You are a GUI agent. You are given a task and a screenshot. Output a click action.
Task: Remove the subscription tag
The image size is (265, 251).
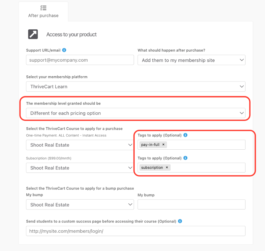167,168
